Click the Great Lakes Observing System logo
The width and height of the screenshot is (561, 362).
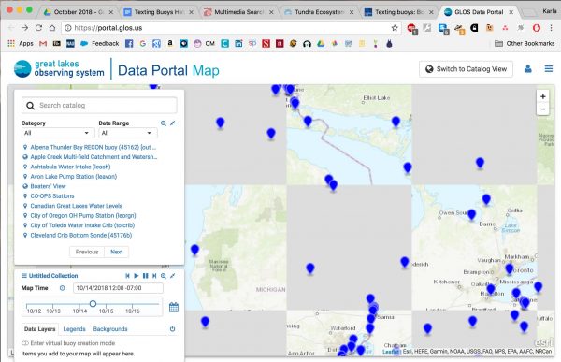(x=59, y=68)
